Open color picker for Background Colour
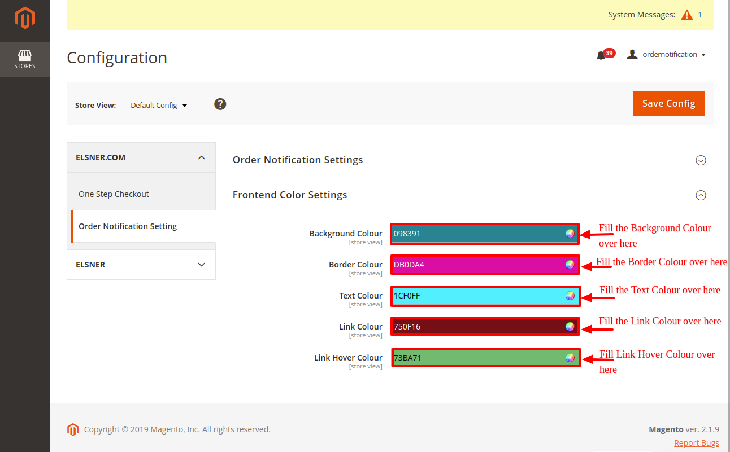 point(570,234)
